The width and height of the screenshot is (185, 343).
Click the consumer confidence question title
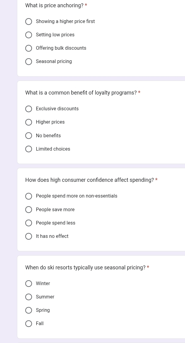(x=89, y=180)
